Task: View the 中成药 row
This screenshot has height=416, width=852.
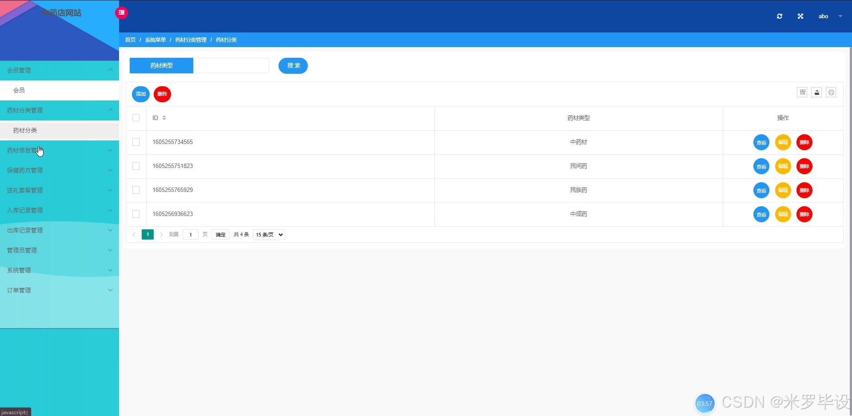Action: (761, 214)
